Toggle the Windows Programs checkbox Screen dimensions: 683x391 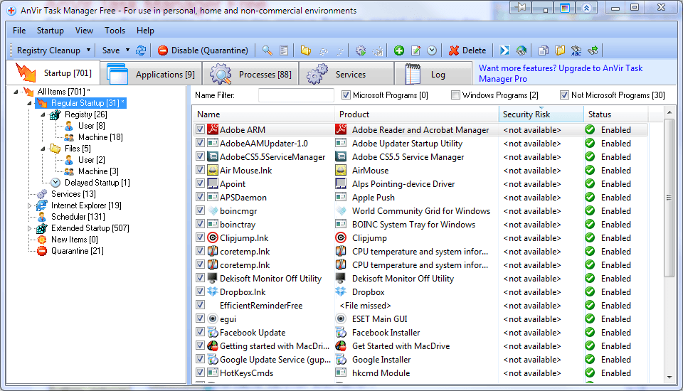point(455,95)
